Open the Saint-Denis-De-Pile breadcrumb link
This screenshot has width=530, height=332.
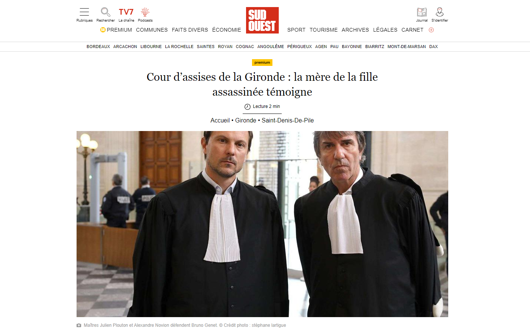click(288, 120)
